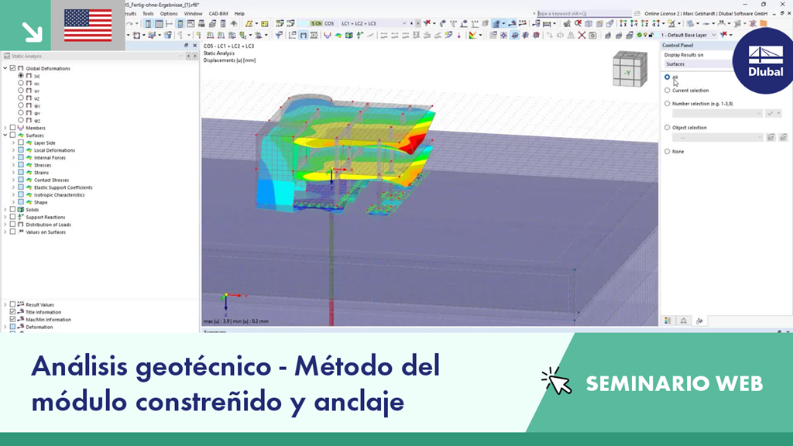
Task: Click inside the keyword search field
Action: pyautogui.click(x=573, y=13)
